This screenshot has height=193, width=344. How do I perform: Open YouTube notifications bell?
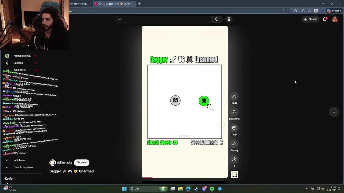coord(325,19)
